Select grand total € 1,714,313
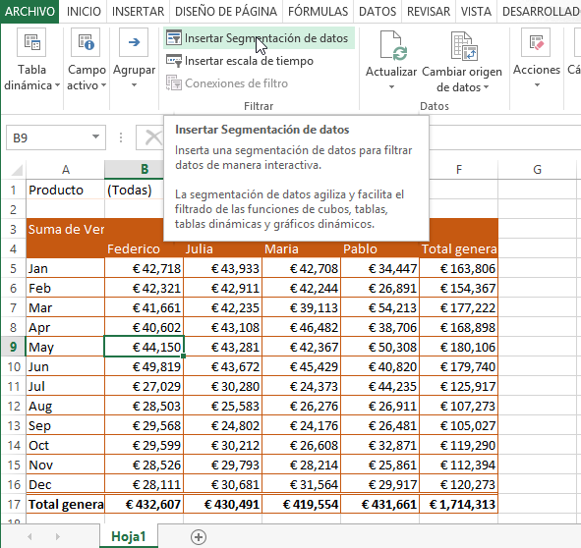Screen dimensions: 581x548 (458, 504)
